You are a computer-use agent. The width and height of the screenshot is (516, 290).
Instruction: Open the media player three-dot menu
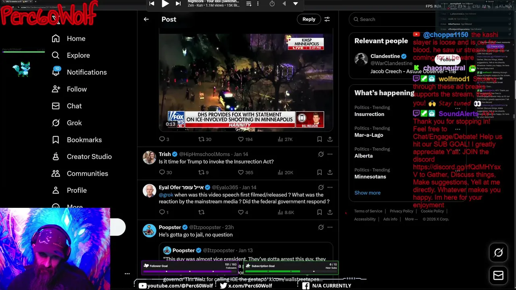point(258,4)
